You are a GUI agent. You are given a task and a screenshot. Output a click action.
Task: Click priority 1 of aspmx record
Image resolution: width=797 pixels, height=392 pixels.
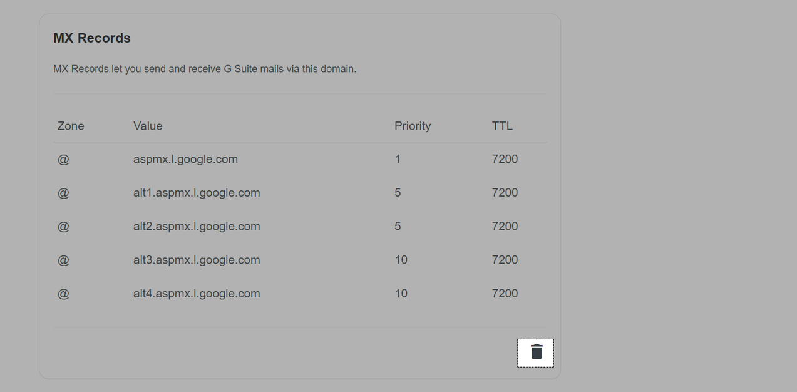[398, 159]
